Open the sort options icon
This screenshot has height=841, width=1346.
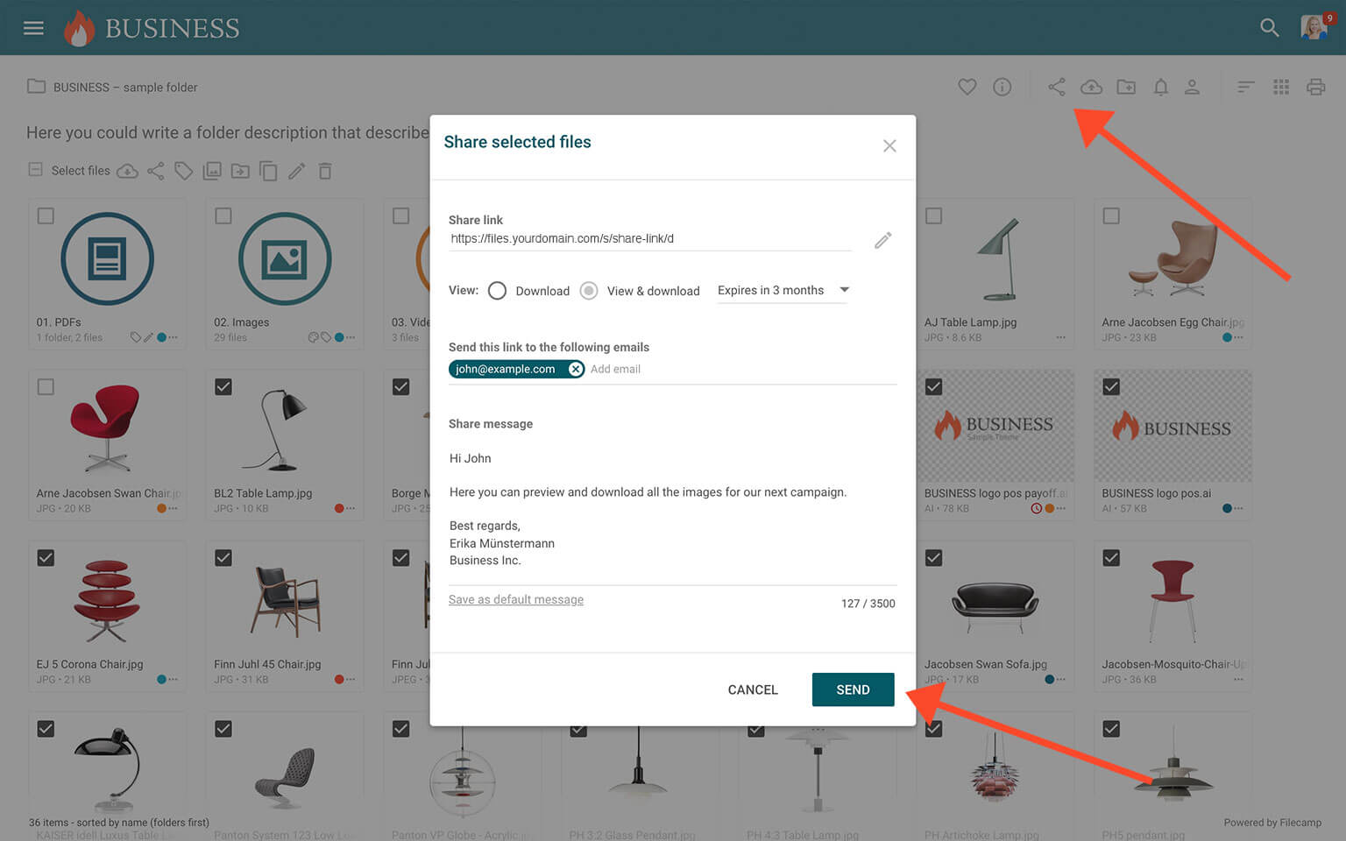pyautogui.click(x=1245, y=87)
